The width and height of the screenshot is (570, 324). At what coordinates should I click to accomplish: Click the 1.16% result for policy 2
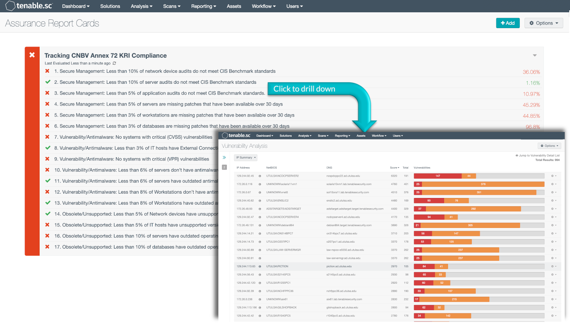pyautogui.click(x=533, y=83)
